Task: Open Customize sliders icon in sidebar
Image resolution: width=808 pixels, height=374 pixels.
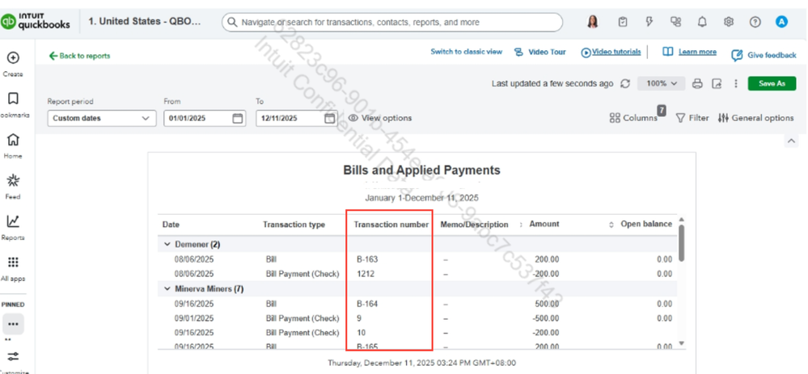Action: (13, 356)
